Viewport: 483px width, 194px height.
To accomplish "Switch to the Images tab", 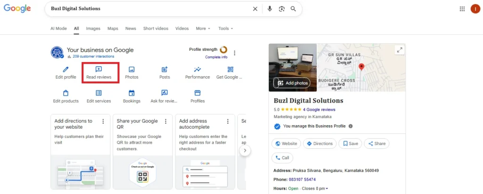I will [93, 28].
